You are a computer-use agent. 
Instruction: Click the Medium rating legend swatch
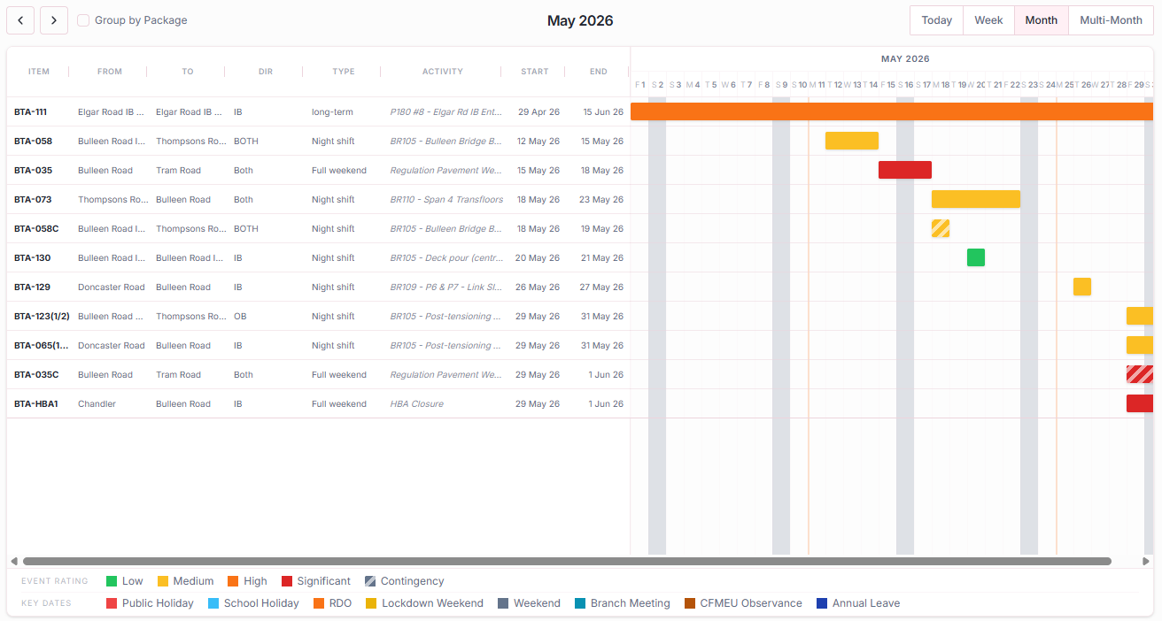point(163,581)
